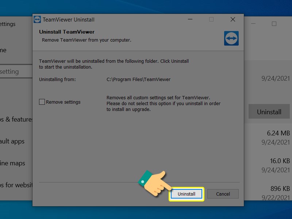This screenshot has width=292, height=219.
Task: Enable the Remove settings checkbox
Action: click(42, 102)
